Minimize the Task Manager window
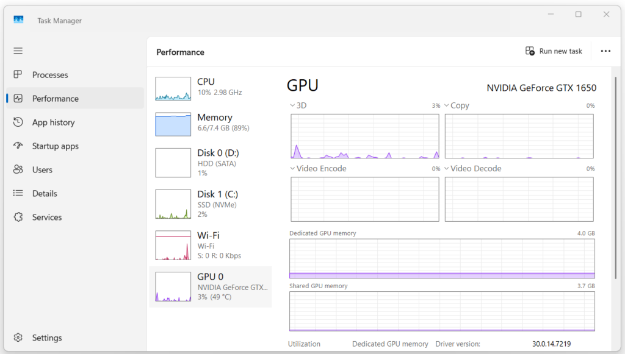Screen dimensions: 625x354 point(551,15)
